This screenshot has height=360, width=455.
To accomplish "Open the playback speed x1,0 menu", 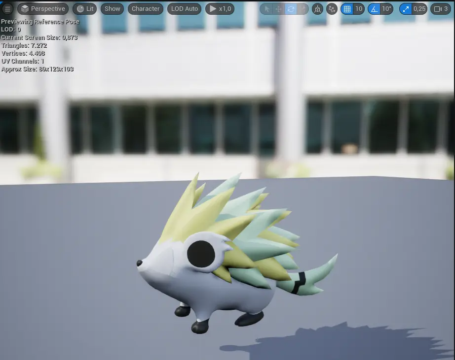I will click(x=221, y=9).
